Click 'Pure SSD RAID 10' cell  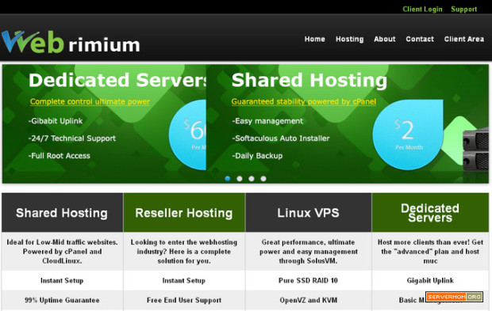[x=308, y=281]
